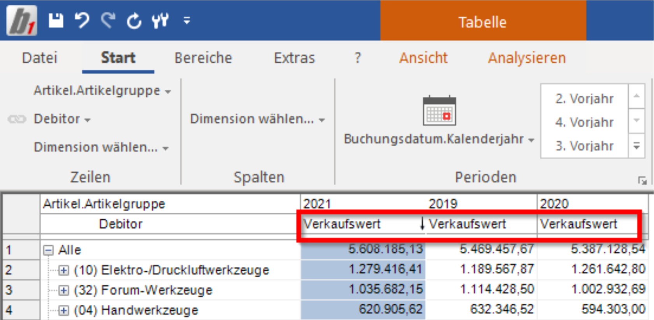This screenshot has width=654, height=320.
Task: Toggle the link chain icon beside Debitor
Action: [17, 119]
